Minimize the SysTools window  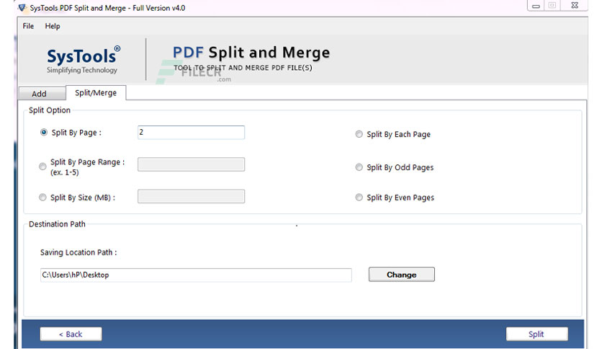(536, 6)
